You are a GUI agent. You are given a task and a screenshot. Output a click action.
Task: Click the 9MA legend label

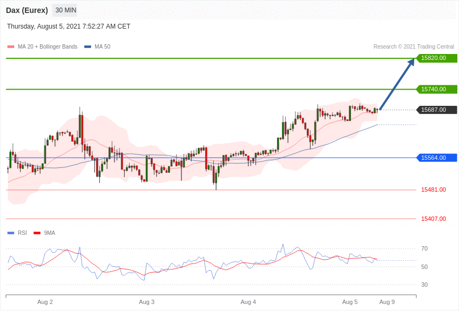click(x=50, y=233)
